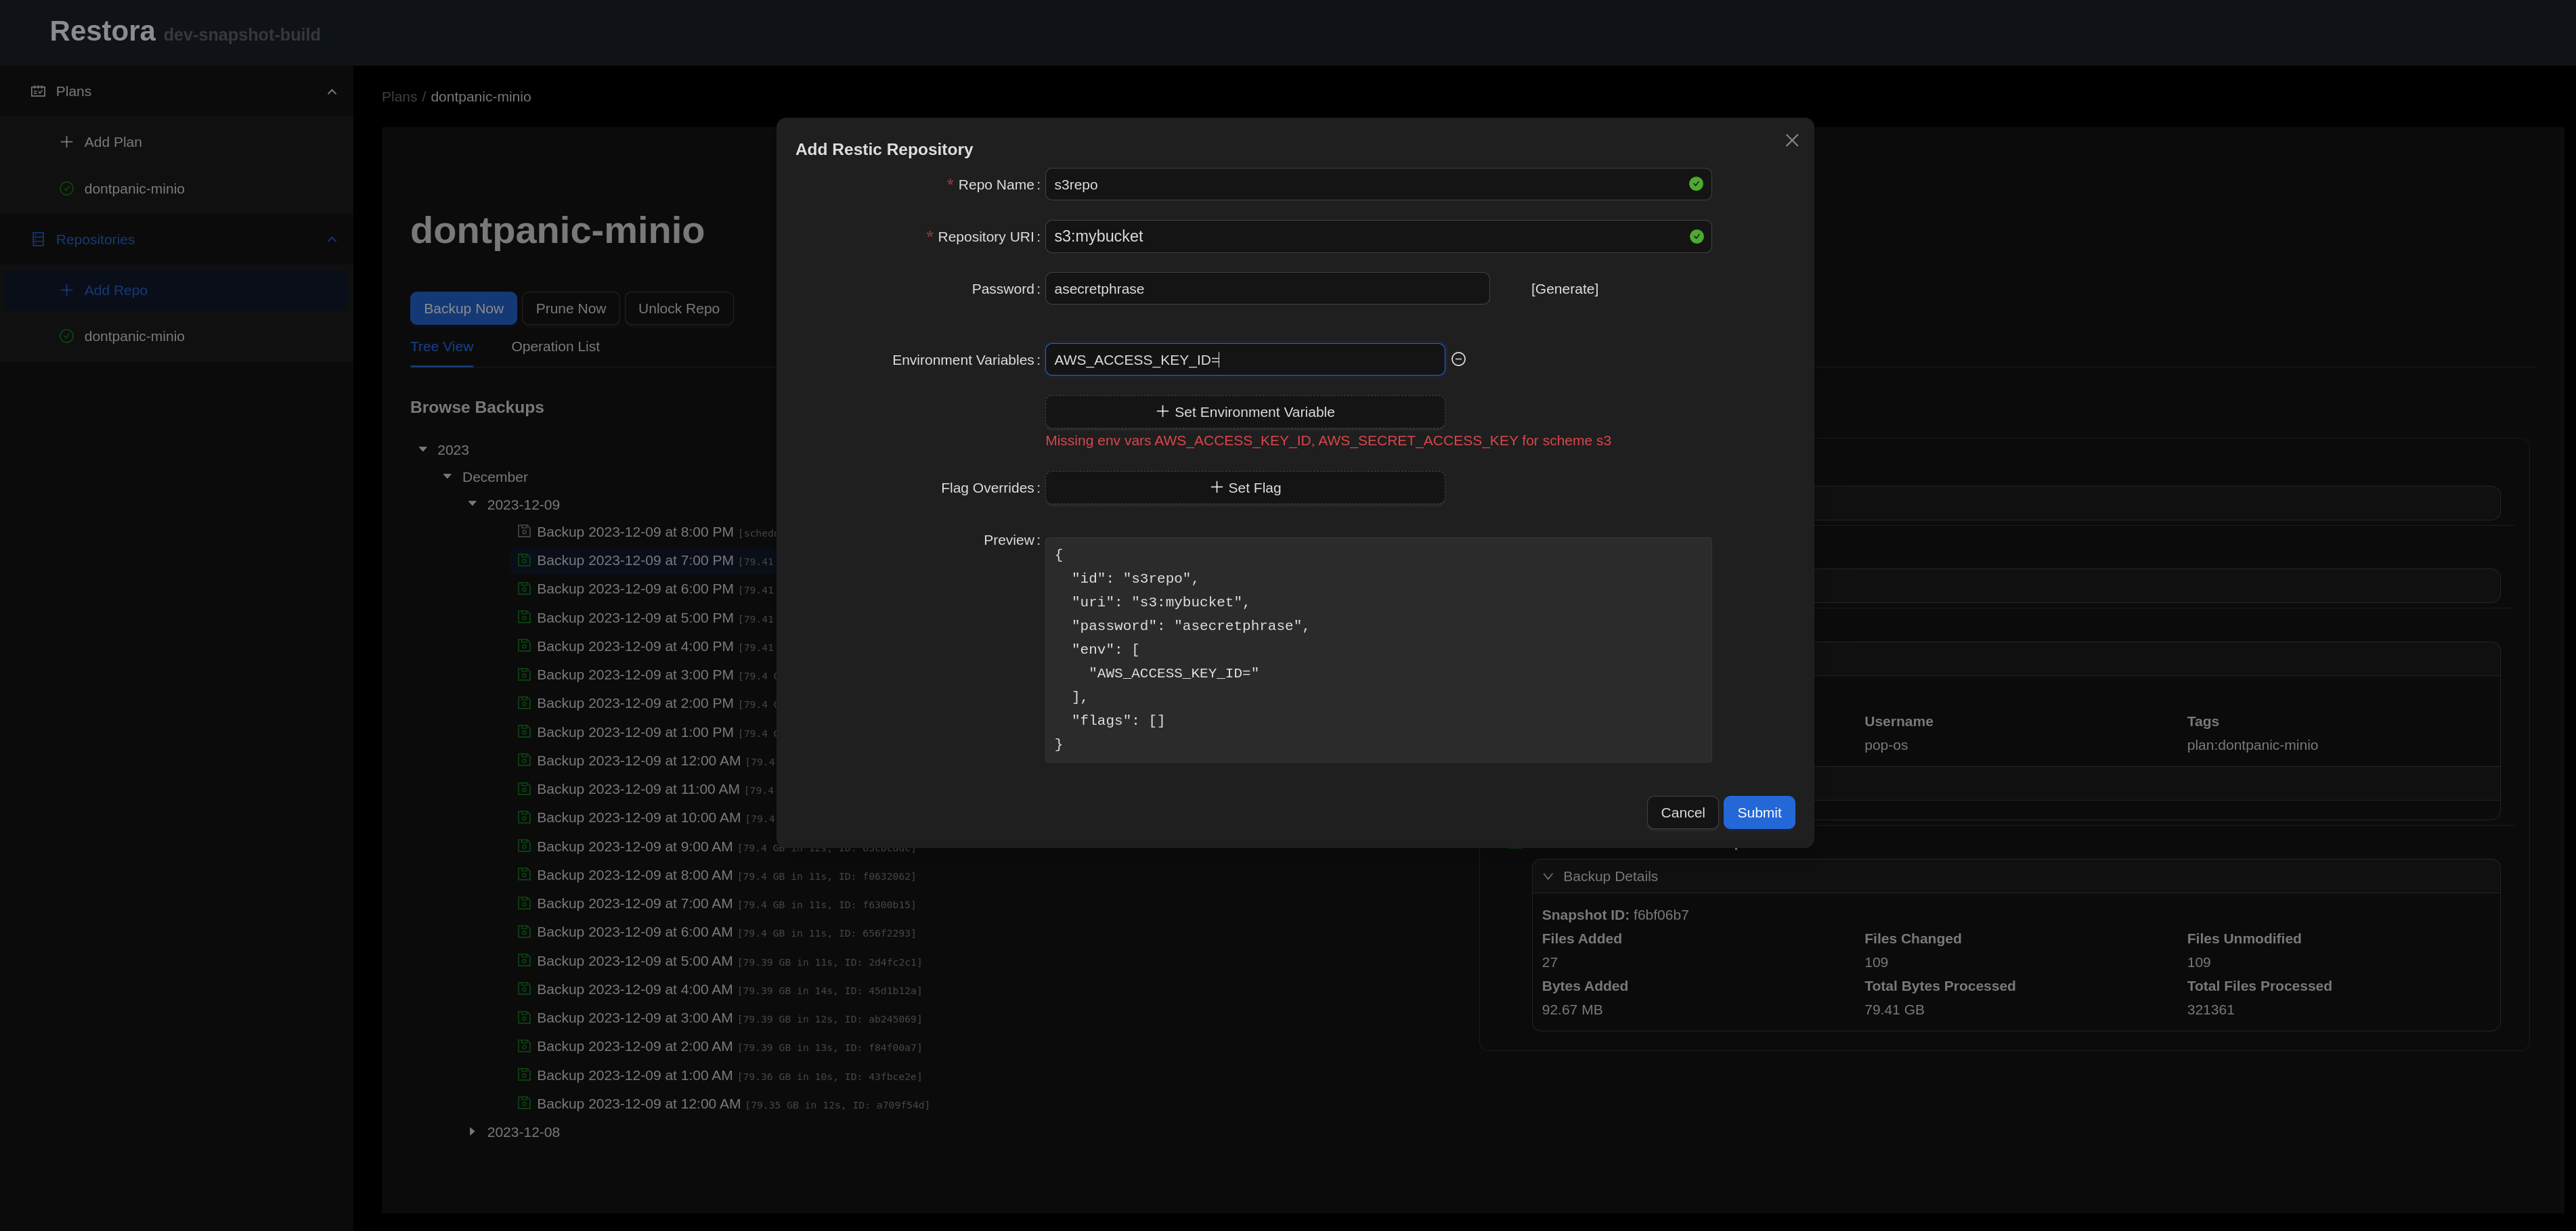Screen dimensions: 2576x1231
Task: Click the Repositories database icon in sidebar
Action: click(38, 240)
